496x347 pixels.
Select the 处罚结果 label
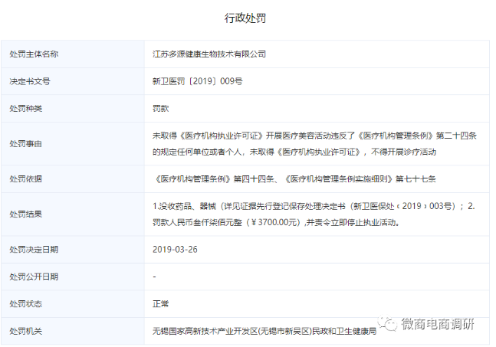click(25, 214)
